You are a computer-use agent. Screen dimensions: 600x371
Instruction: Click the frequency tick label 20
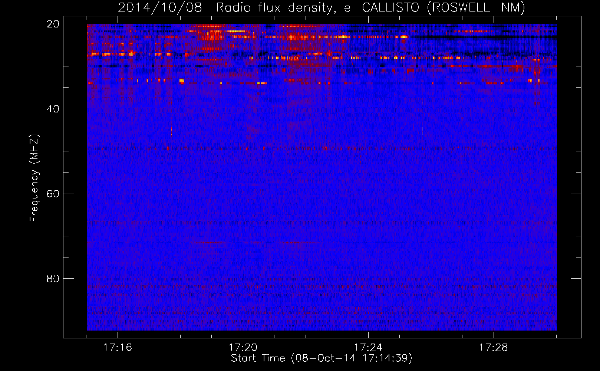53,24
